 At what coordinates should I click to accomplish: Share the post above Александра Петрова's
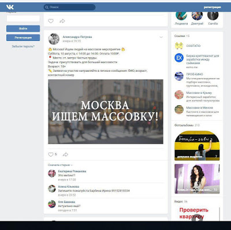point(62,21)
